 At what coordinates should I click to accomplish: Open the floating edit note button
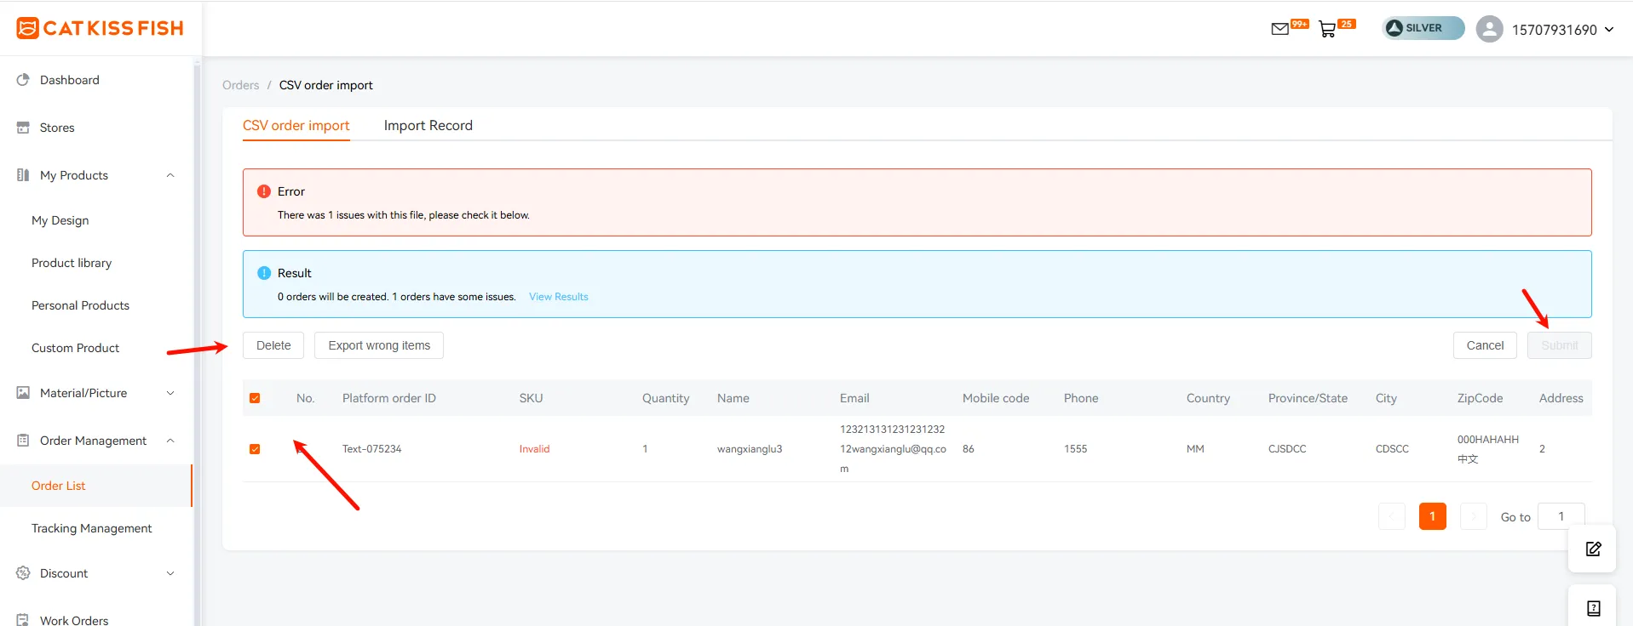coord(1593,549)
